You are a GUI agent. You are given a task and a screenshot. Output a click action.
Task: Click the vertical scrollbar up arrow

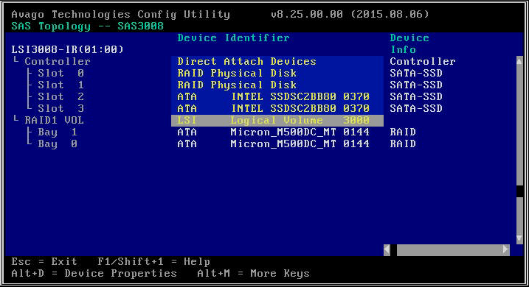click(x=519, y=61)
